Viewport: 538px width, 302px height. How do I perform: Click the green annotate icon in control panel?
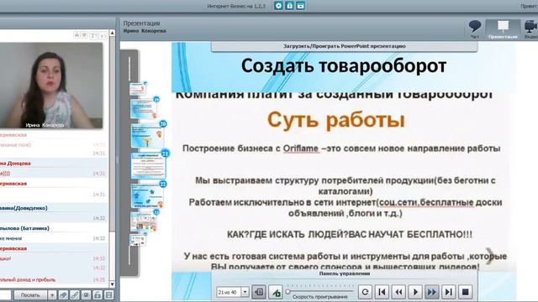276,292
